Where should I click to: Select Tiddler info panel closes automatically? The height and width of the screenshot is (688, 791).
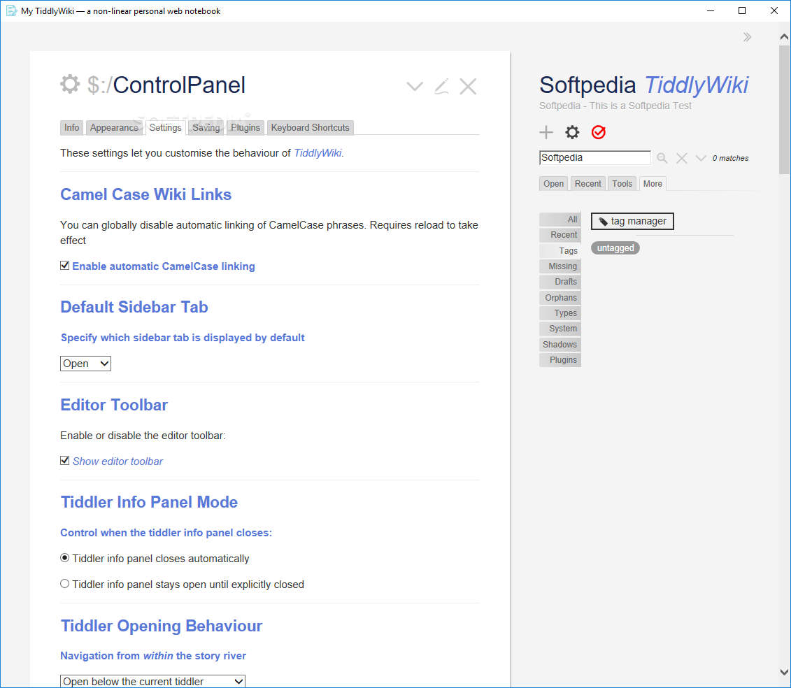tap(64, 558)
